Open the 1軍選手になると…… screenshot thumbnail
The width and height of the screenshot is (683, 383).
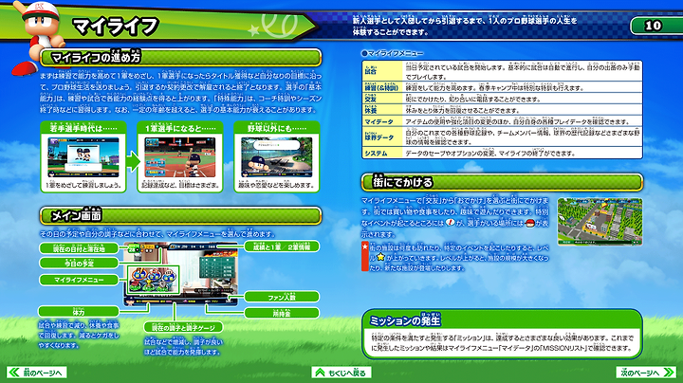coord(180,157)
